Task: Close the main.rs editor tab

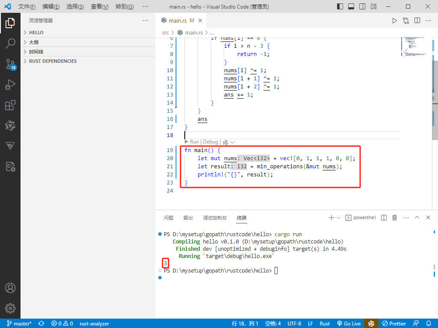Action: pos(200,20)
